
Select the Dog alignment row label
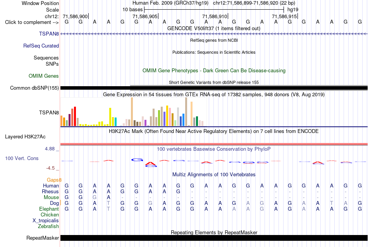coord(54,203)
